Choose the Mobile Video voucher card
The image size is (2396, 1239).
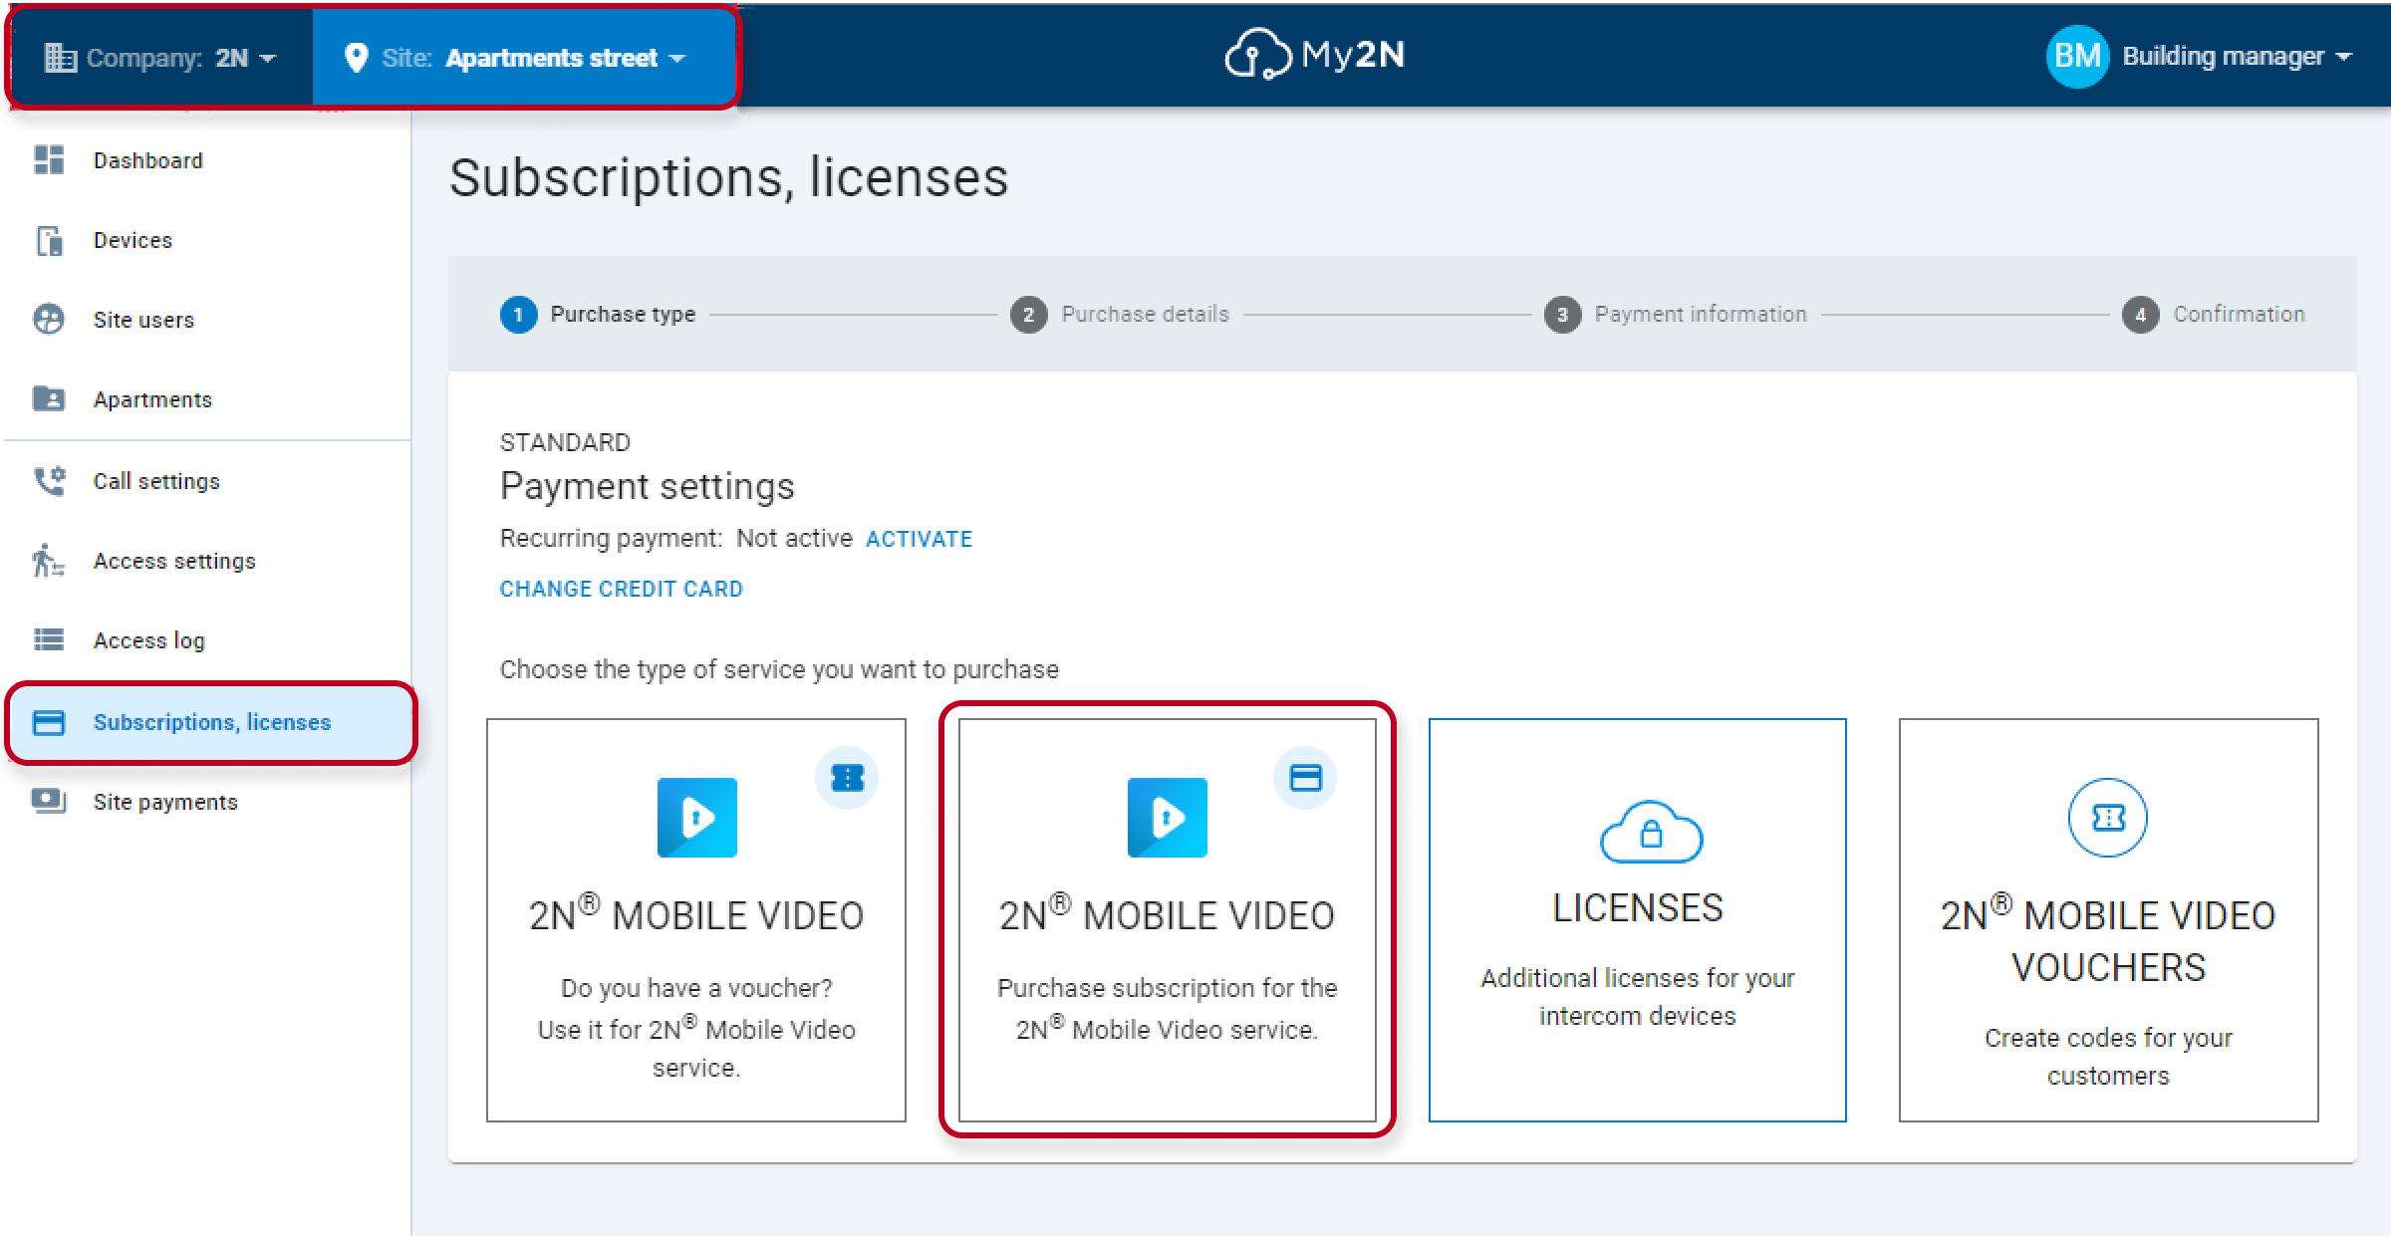tap(696, 920)
